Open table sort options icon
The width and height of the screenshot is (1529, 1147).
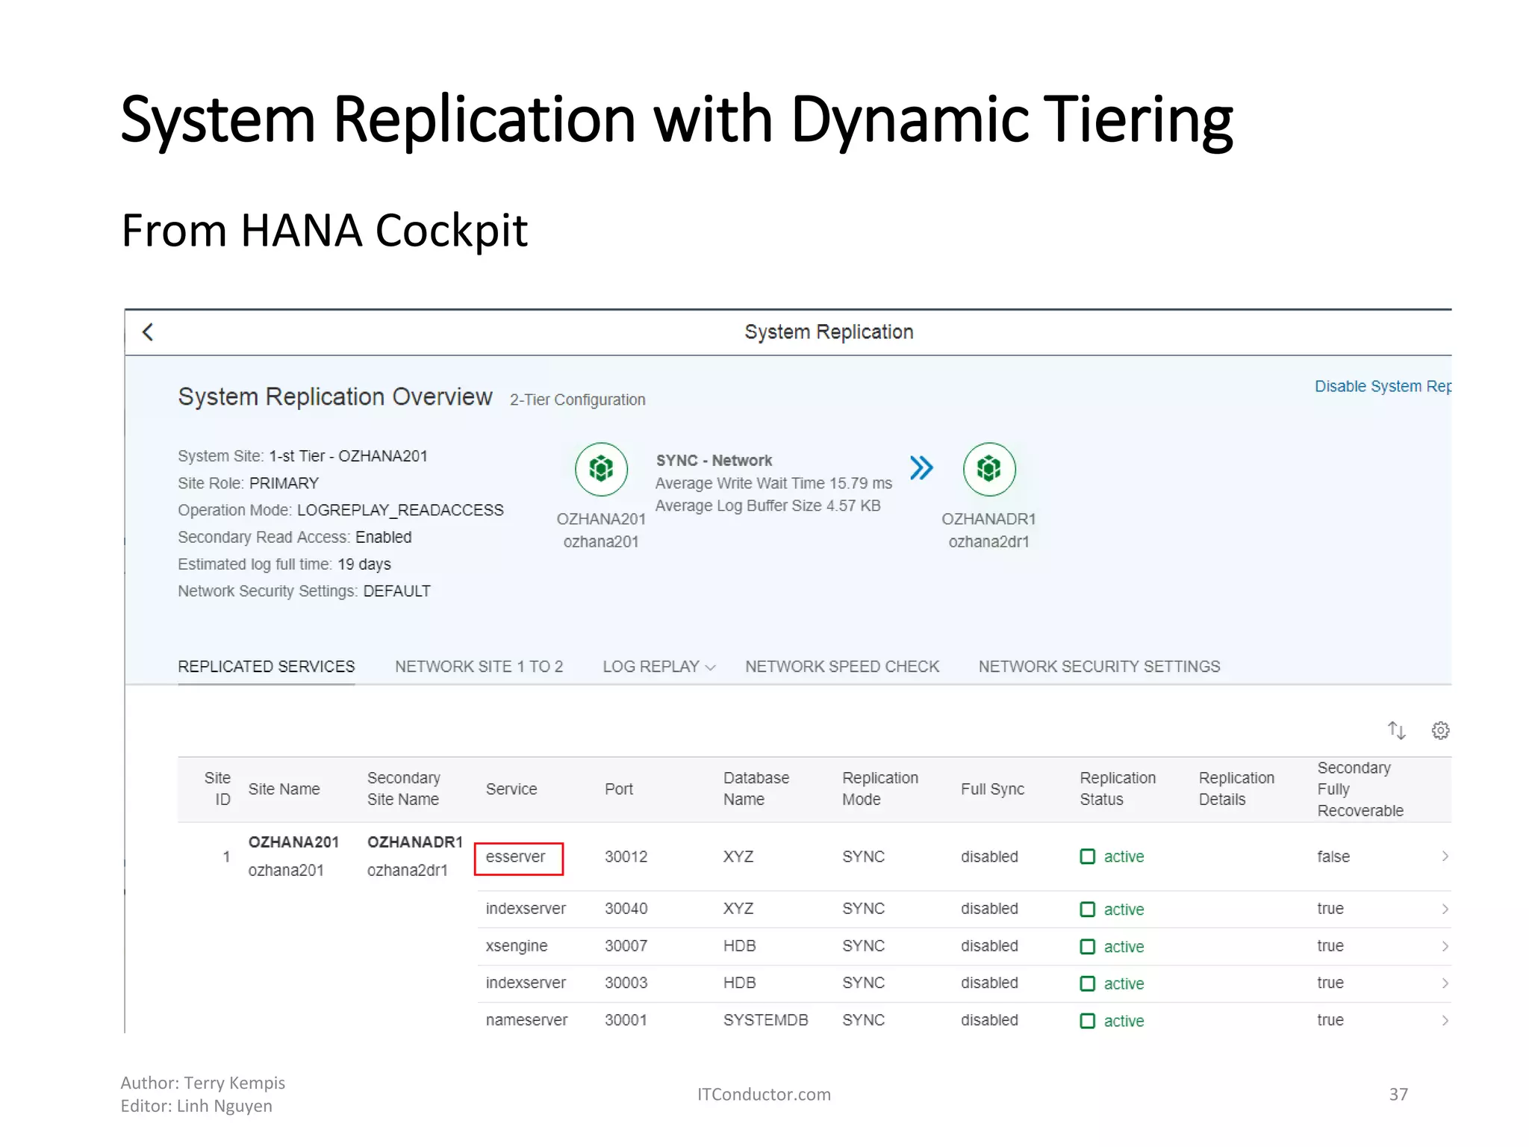pyautogui.click(x=1396, y=730)
